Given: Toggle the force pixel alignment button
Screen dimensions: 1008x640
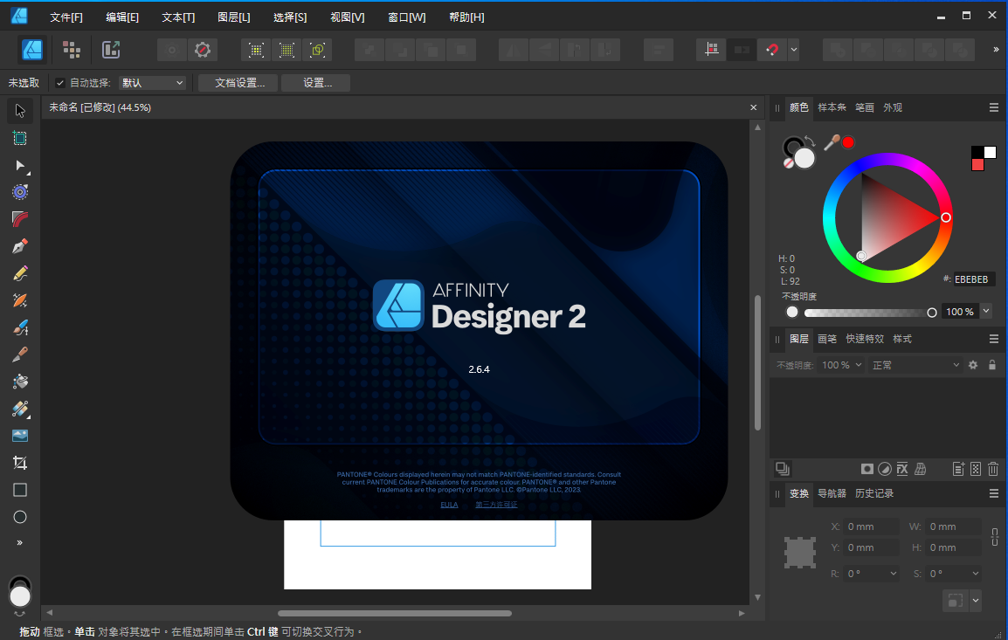Looking at the screenshot, I should coord(712,50).
